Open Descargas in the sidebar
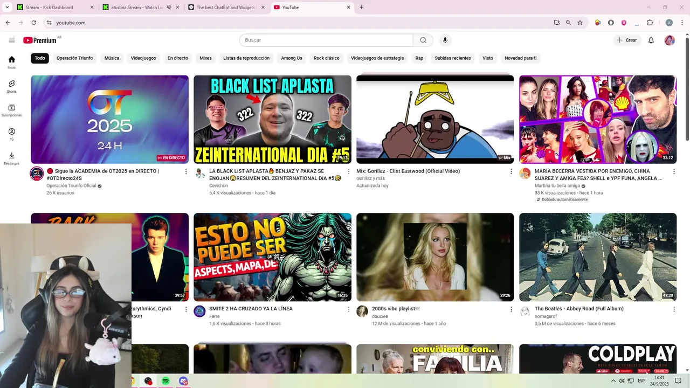 12,158
